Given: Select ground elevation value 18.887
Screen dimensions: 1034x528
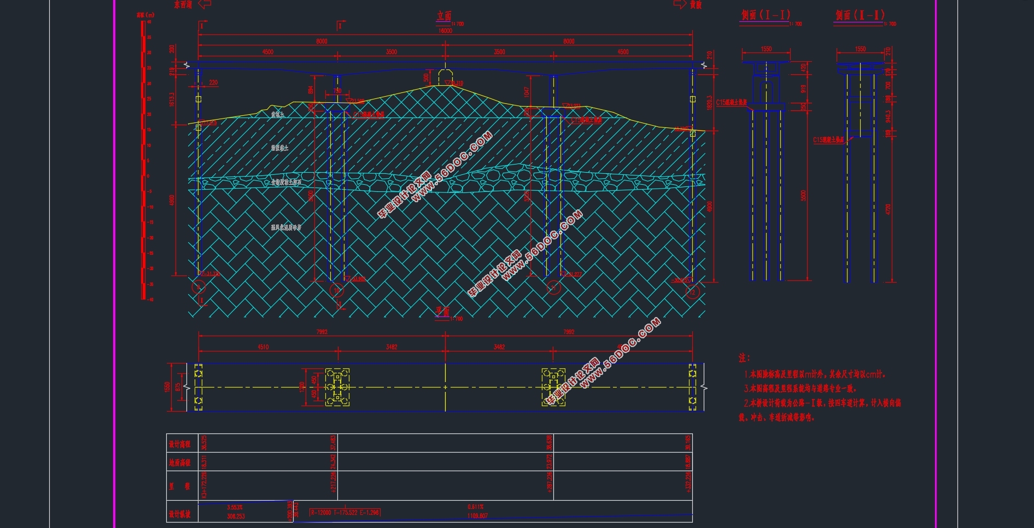Looking at the screenshot, I should pyautogui.click(x=688, y=462).
